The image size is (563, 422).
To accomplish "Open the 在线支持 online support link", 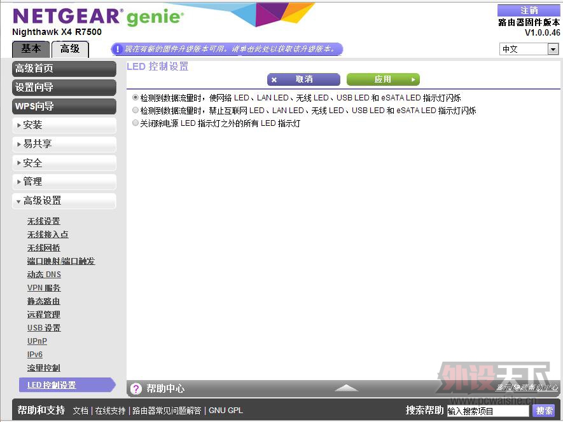I will pos(110,411).
